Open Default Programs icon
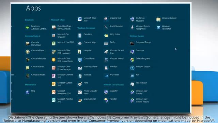Viewport: 218px width, 123px height. pos(132,60)
